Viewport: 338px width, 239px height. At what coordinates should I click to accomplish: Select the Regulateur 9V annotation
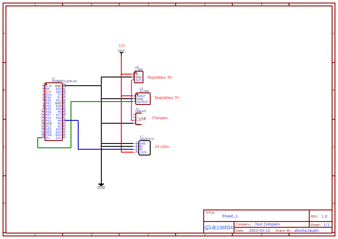pyautogui.click(x=160, y=77)
